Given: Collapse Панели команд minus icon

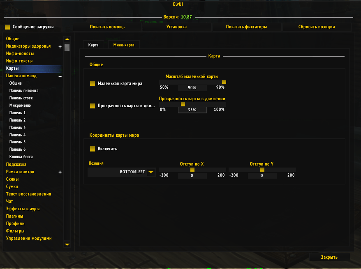Looking at the screenshot, I should tap(60, 76).
